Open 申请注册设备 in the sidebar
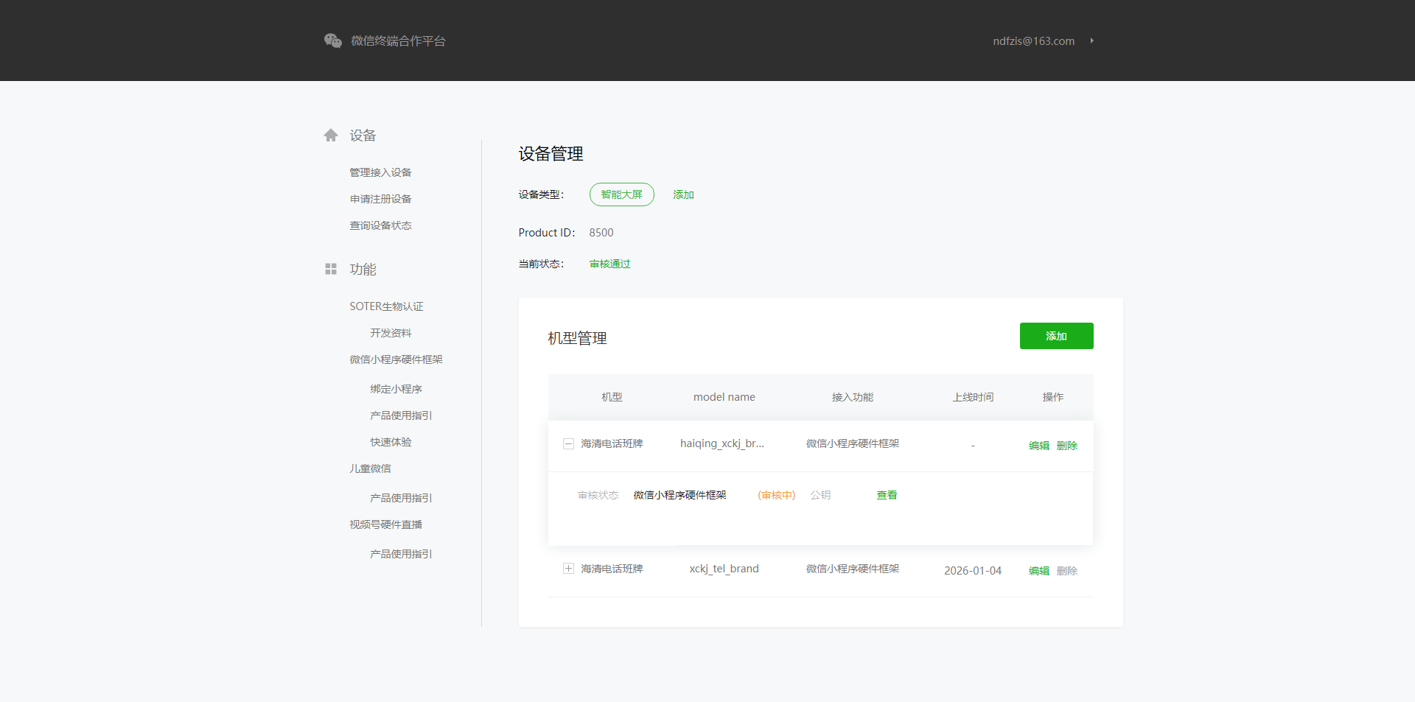 (380, 199)
